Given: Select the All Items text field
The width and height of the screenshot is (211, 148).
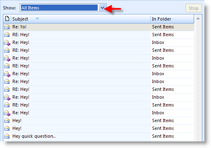Looking at the screenshot, I should pos(59,8).
